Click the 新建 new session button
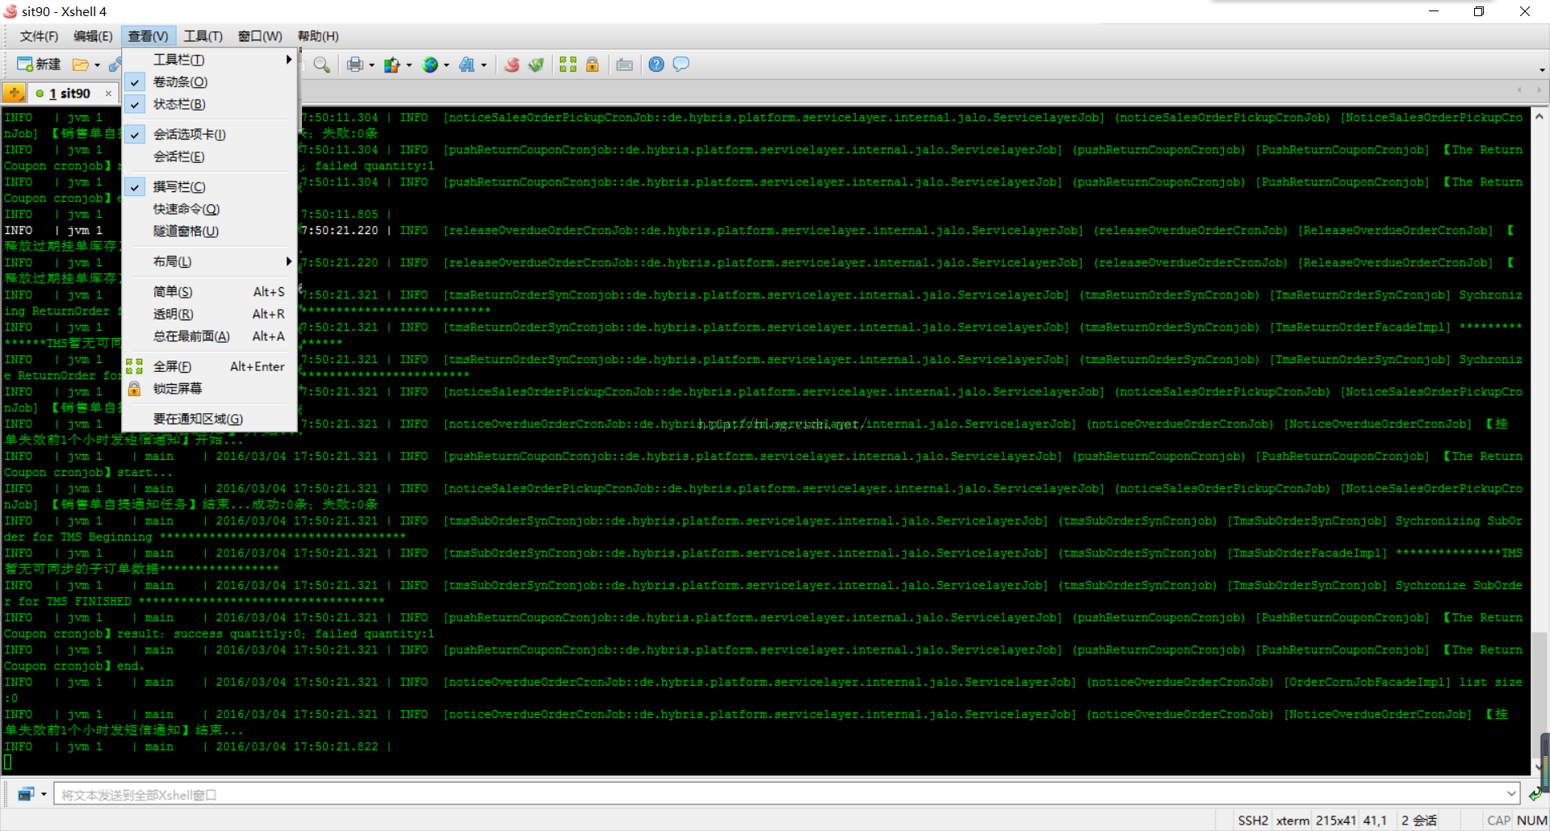 click(39, 65)
